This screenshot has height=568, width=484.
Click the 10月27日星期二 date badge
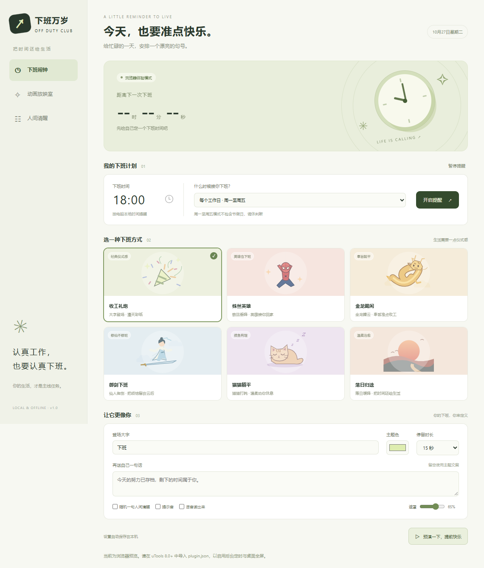[x=447, y=32]
